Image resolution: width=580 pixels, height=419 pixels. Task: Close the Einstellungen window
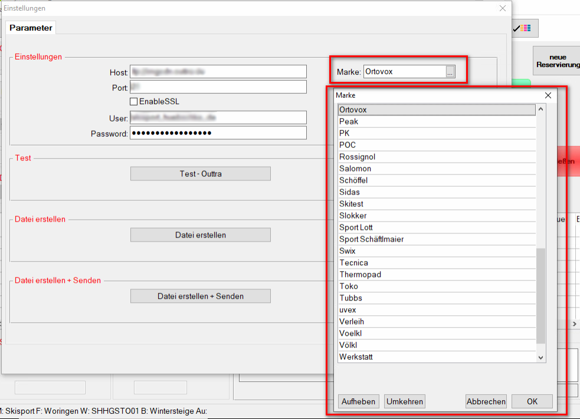tap(502, 8)
